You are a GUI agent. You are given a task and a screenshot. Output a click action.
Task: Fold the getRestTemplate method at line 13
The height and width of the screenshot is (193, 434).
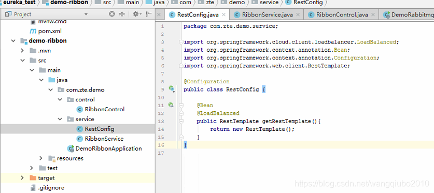click(181, 121)
